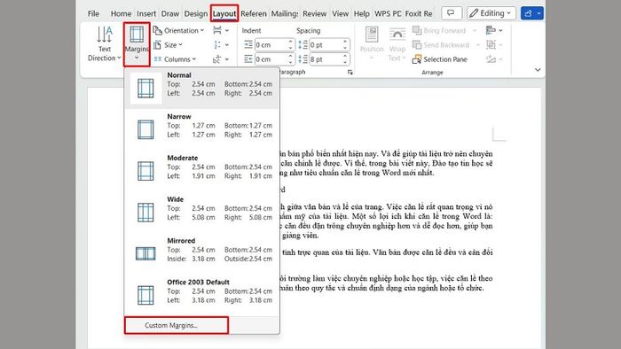The image size is (621, 349).
Task: Open the Editing mode dropdown
Action: 491,13
